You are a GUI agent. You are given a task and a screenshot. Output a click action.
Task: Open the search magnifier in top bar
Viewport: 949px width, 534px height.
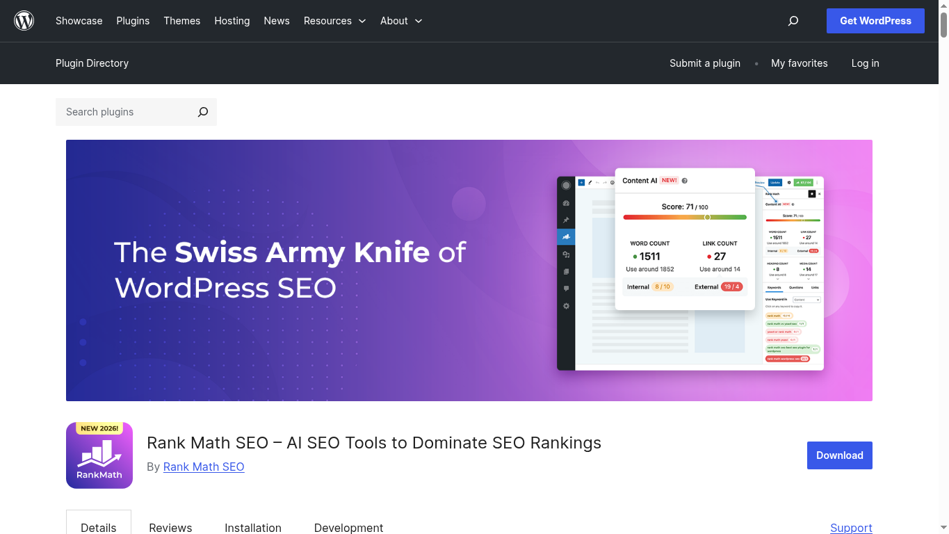click(x=793, y=21)
